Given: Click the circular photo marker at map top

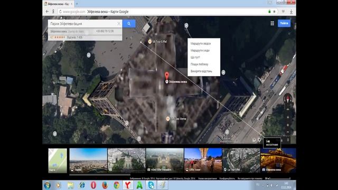Looking at the screenshot, I should 186,25.
